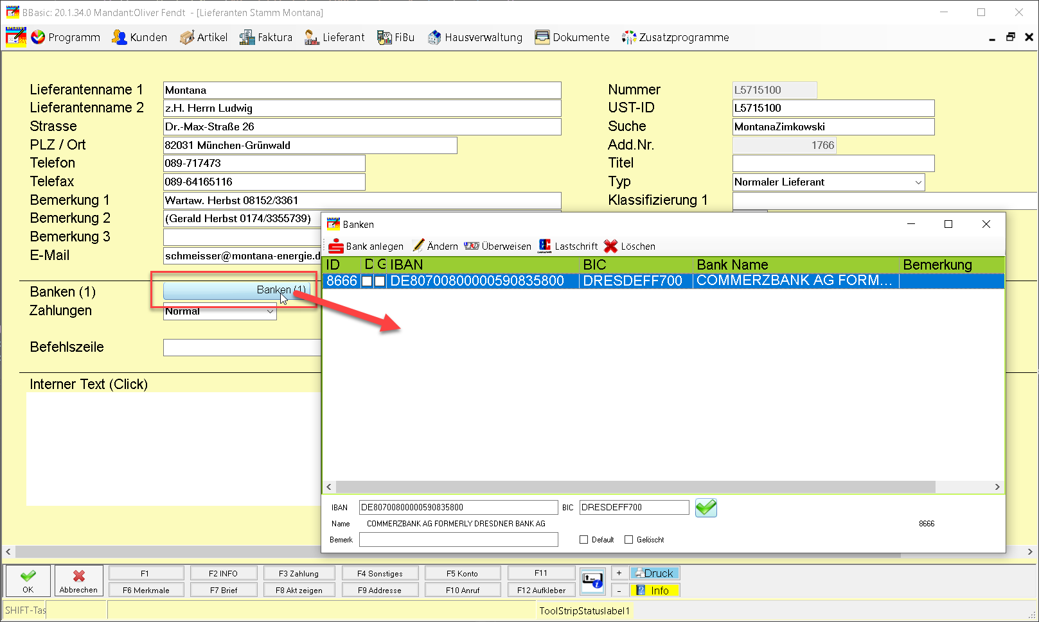Click F9 Addresse function button

click(x=380, y=590)
